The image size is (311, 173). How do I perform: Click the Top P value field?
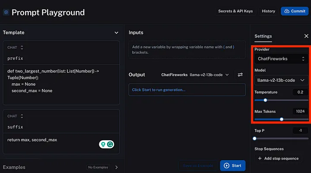(x=300, y=130)
